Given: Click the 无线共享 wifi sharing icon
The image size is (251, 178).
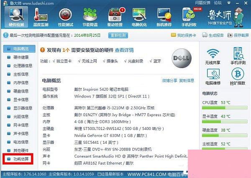Looking at the screenshot, I should (x=213, y=56).
